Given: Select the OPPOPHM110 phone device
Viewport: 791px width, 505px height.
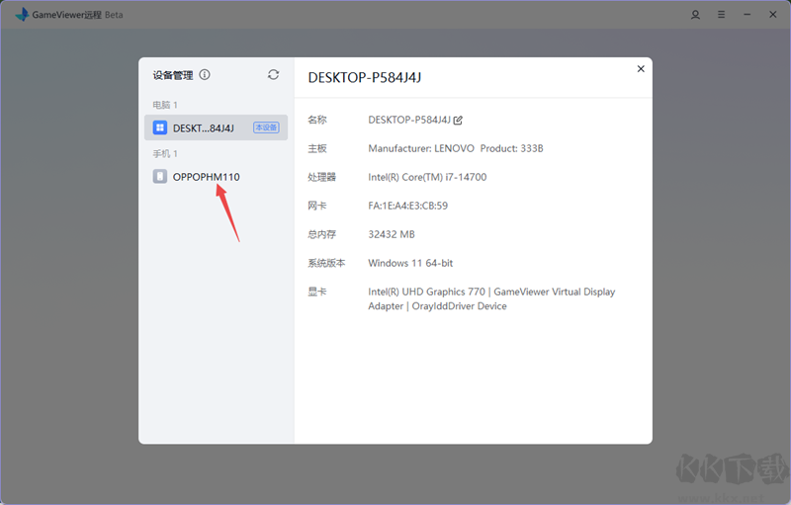Looking at the screenshot, I should (x=206, y=177).
